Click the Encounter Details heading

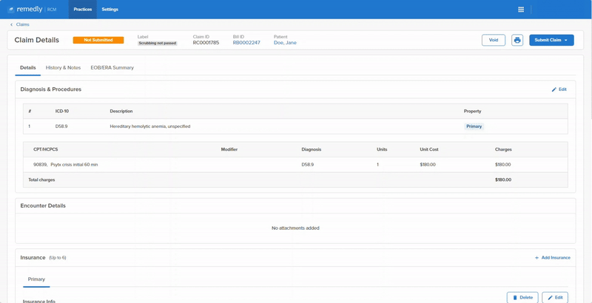click(x=43, y=205)
